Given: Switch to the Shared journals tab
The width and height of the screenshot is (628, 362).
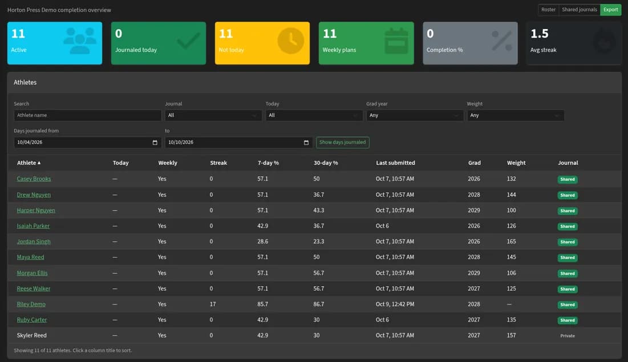Looking at the screenshot, I should click(579, 10).
